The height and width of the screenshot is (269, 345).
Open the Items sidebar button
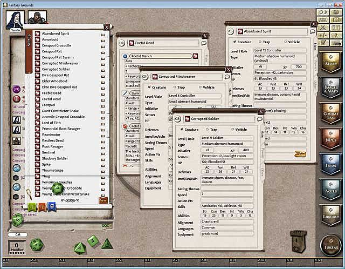[x=330, y=163]
